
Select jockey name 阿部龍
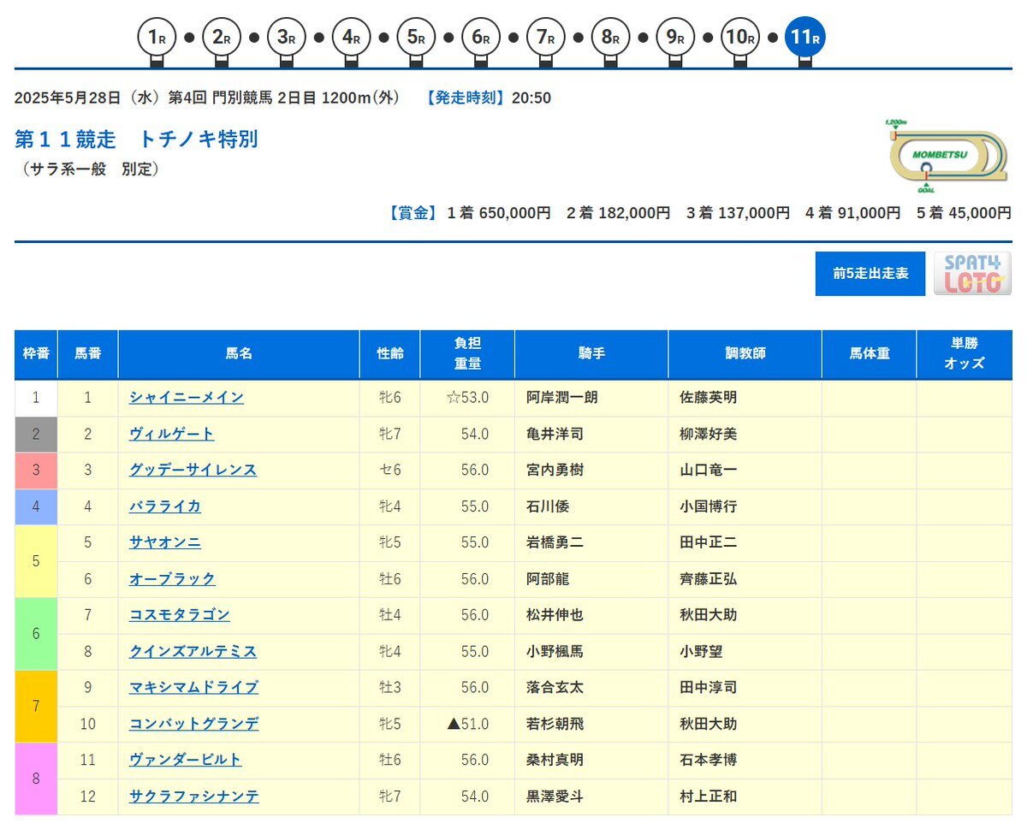click(548, 578)
